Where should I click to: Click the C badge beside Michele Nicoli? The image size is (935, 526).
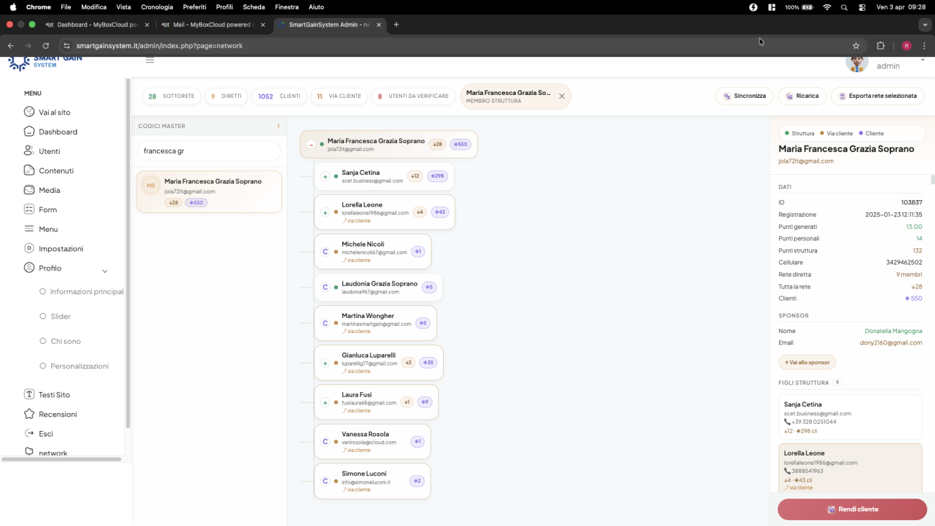coord(325,252)
